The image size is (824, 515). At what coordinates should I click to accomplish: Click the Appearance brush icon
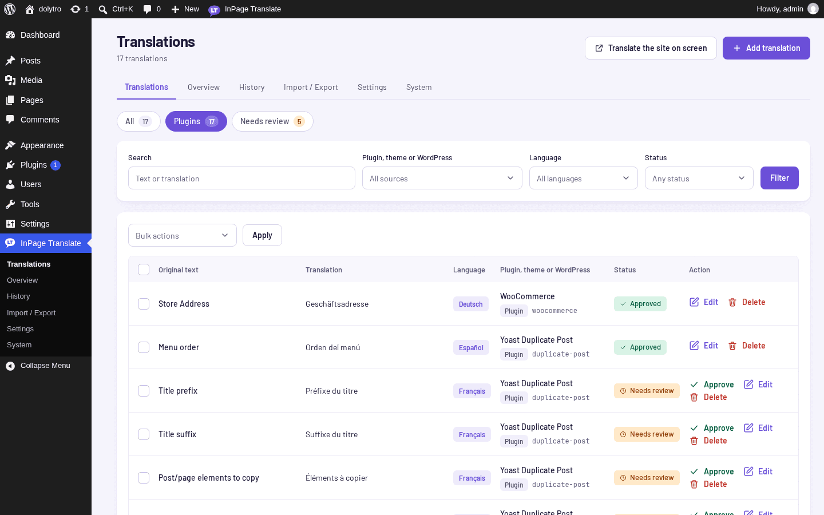click(10, 145)
